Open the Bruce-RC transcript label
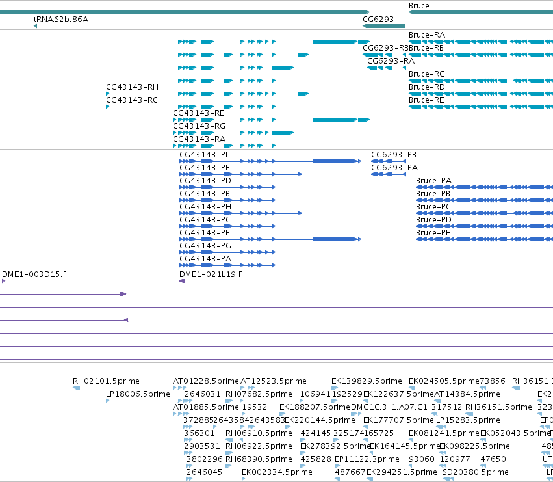The width and height of the screenshot is (553, 482). (x=426, y=74)
